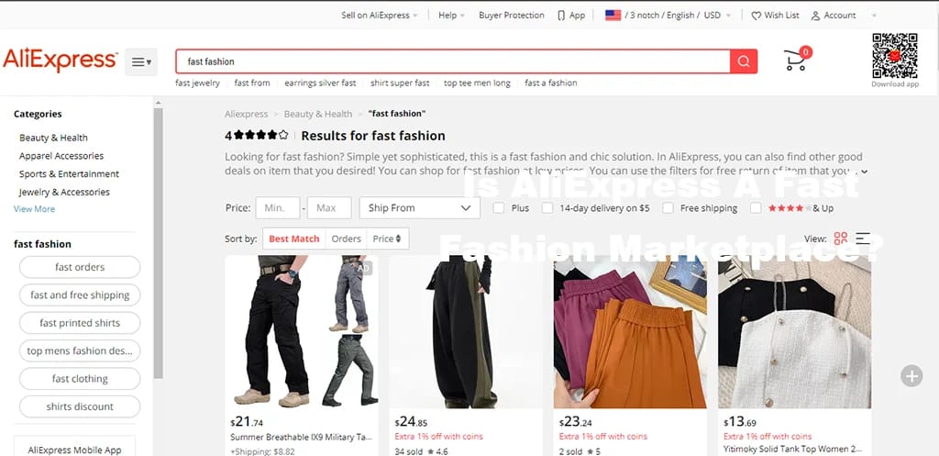Click the AD badge on first product
This screenshot has height=456, width=939.
363,269
